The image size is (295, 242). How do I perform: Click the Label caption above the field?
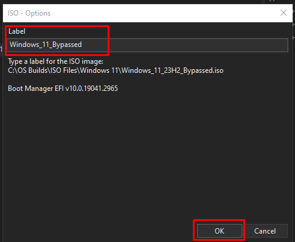[17, 31]
